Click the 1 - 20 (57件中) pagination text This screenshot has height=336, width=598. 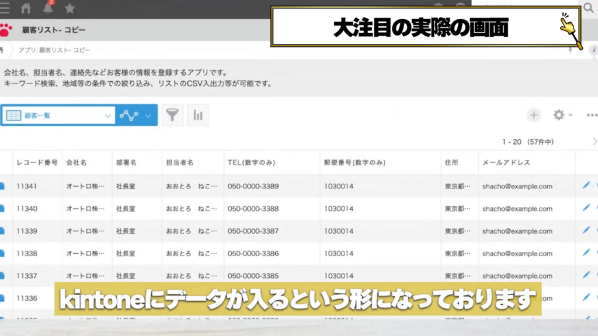pos(528,142)
